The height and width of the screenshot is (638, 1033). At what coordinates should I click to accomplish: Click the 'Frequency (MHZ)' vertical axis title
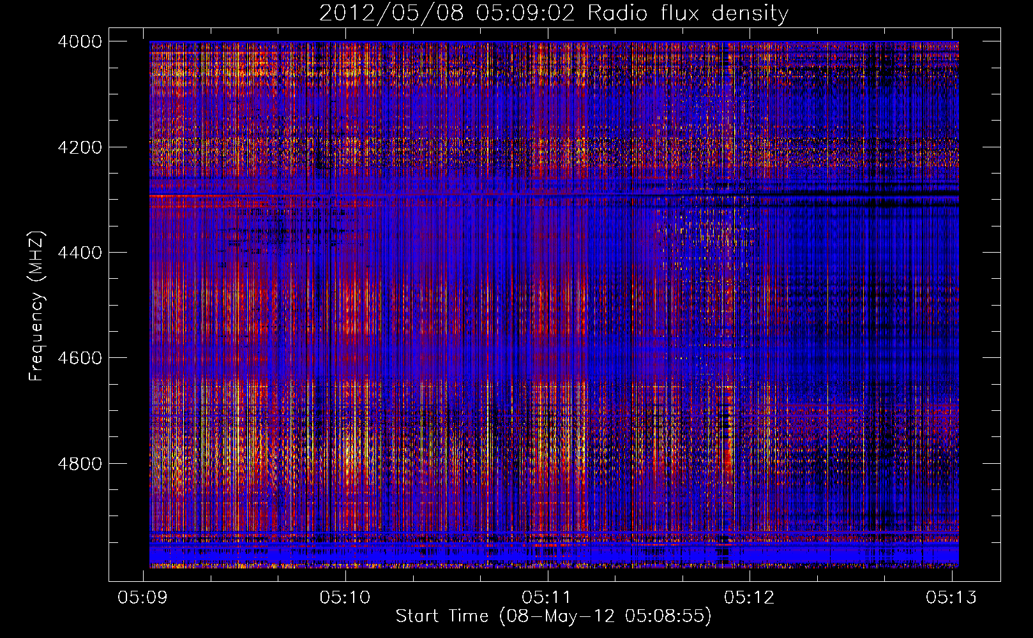point(37,306)
